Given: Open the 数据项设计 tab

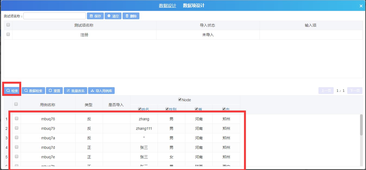Looking at the screenshot, I should coord(193,6).
